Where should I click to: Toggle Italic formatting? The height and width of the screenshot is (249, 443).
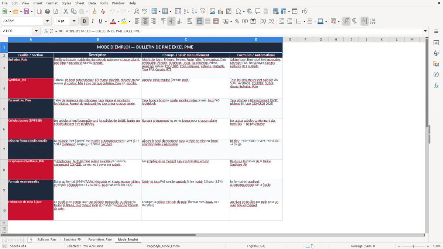tap(92, 21)
